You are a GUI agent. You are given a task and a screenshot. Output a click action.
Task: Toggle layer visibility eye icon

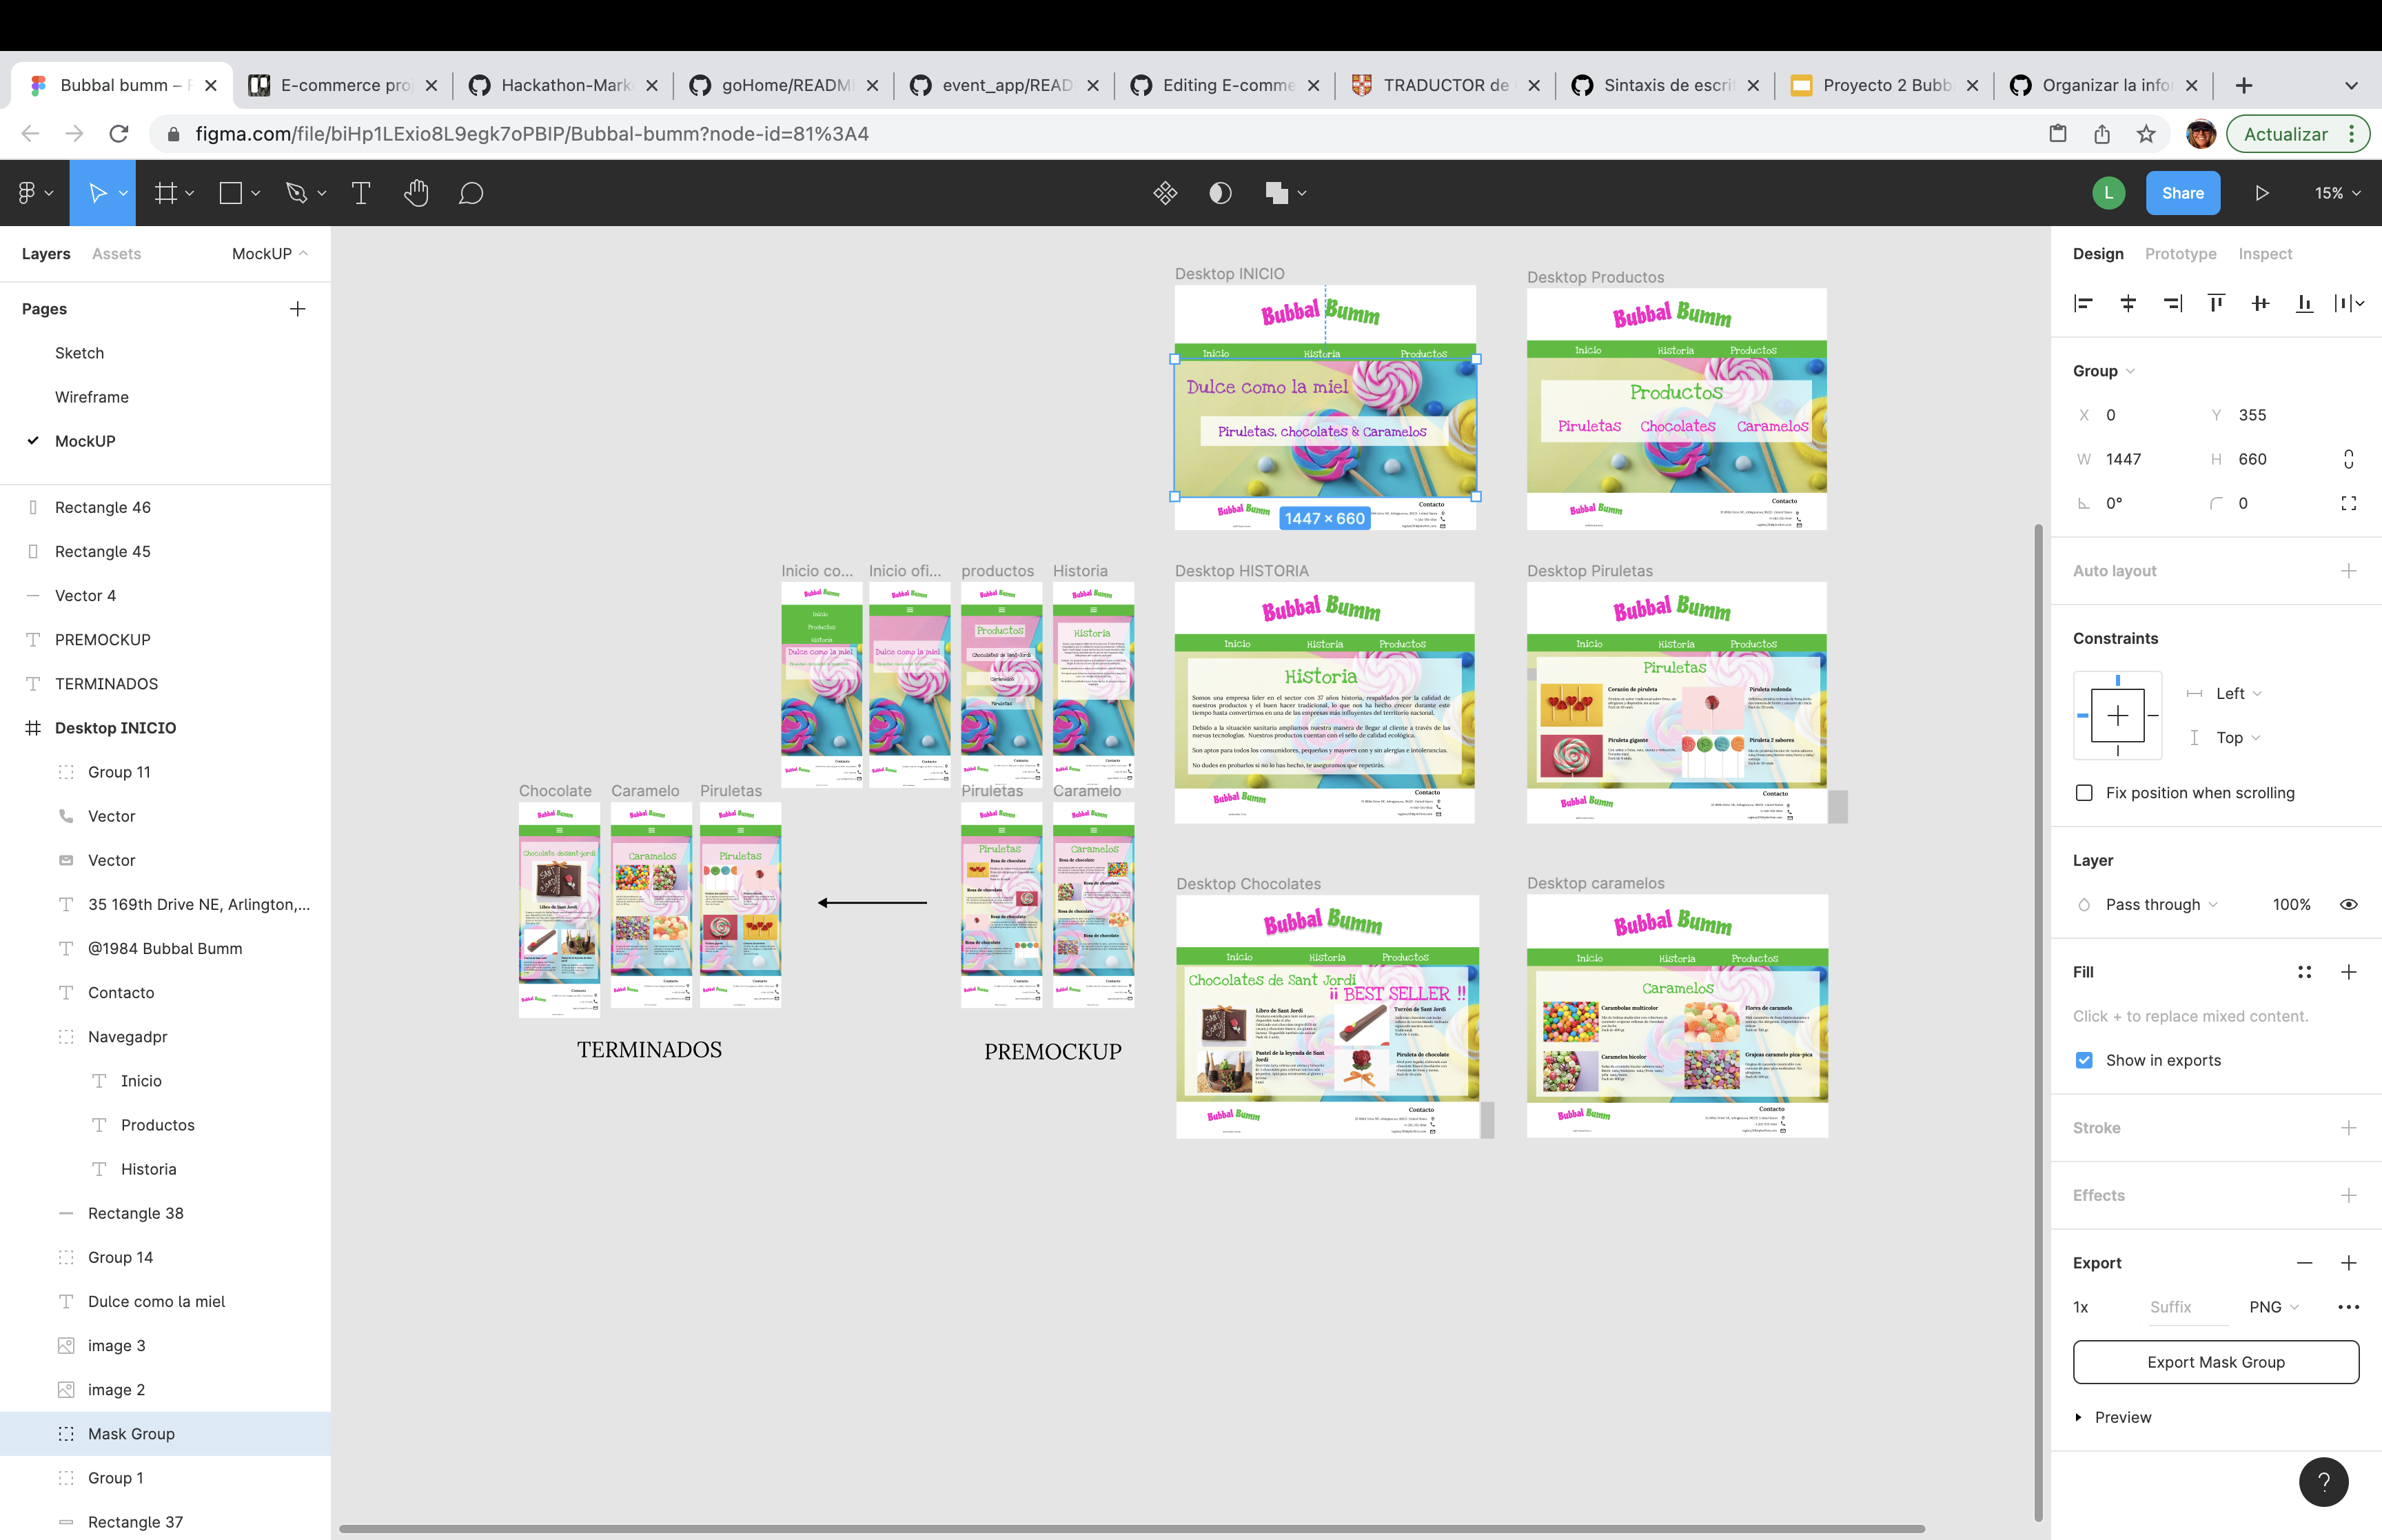point(2348,904)
